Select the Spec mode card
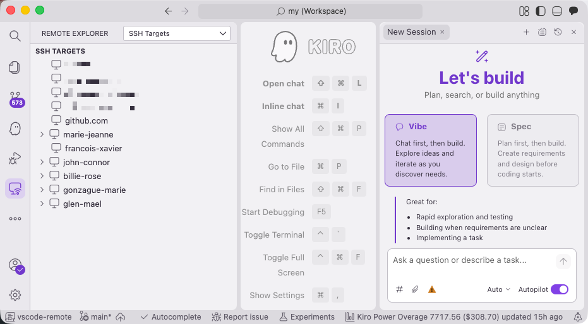Image resolution: width=588 pixels, height=324 pixels. tap(532, 150)
